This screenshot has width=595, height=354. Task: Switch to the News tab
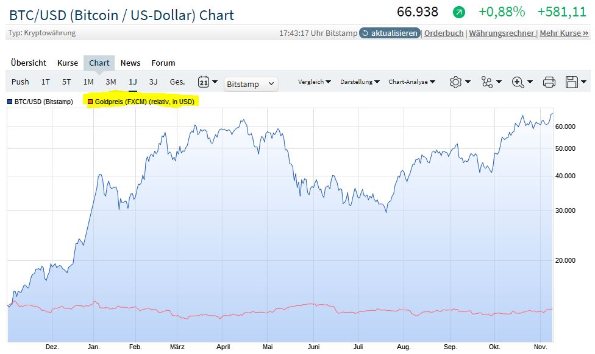click(130, 63)
